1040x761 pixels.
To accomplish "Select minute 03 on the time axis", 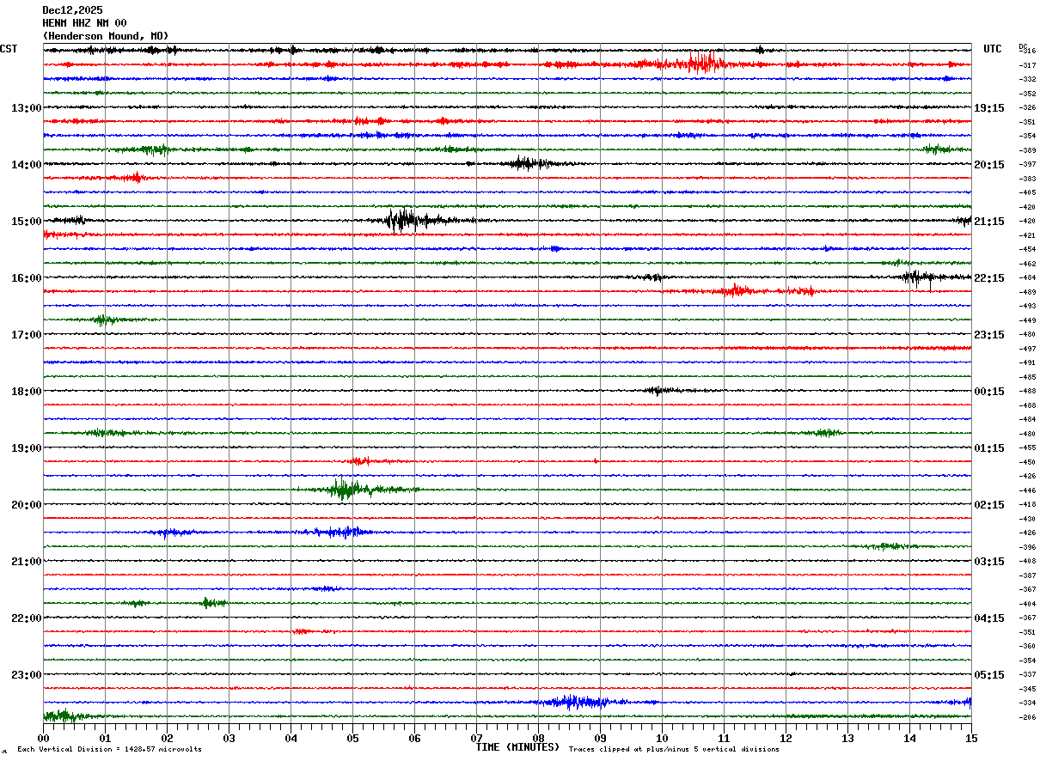I will [x=229, y=738].
